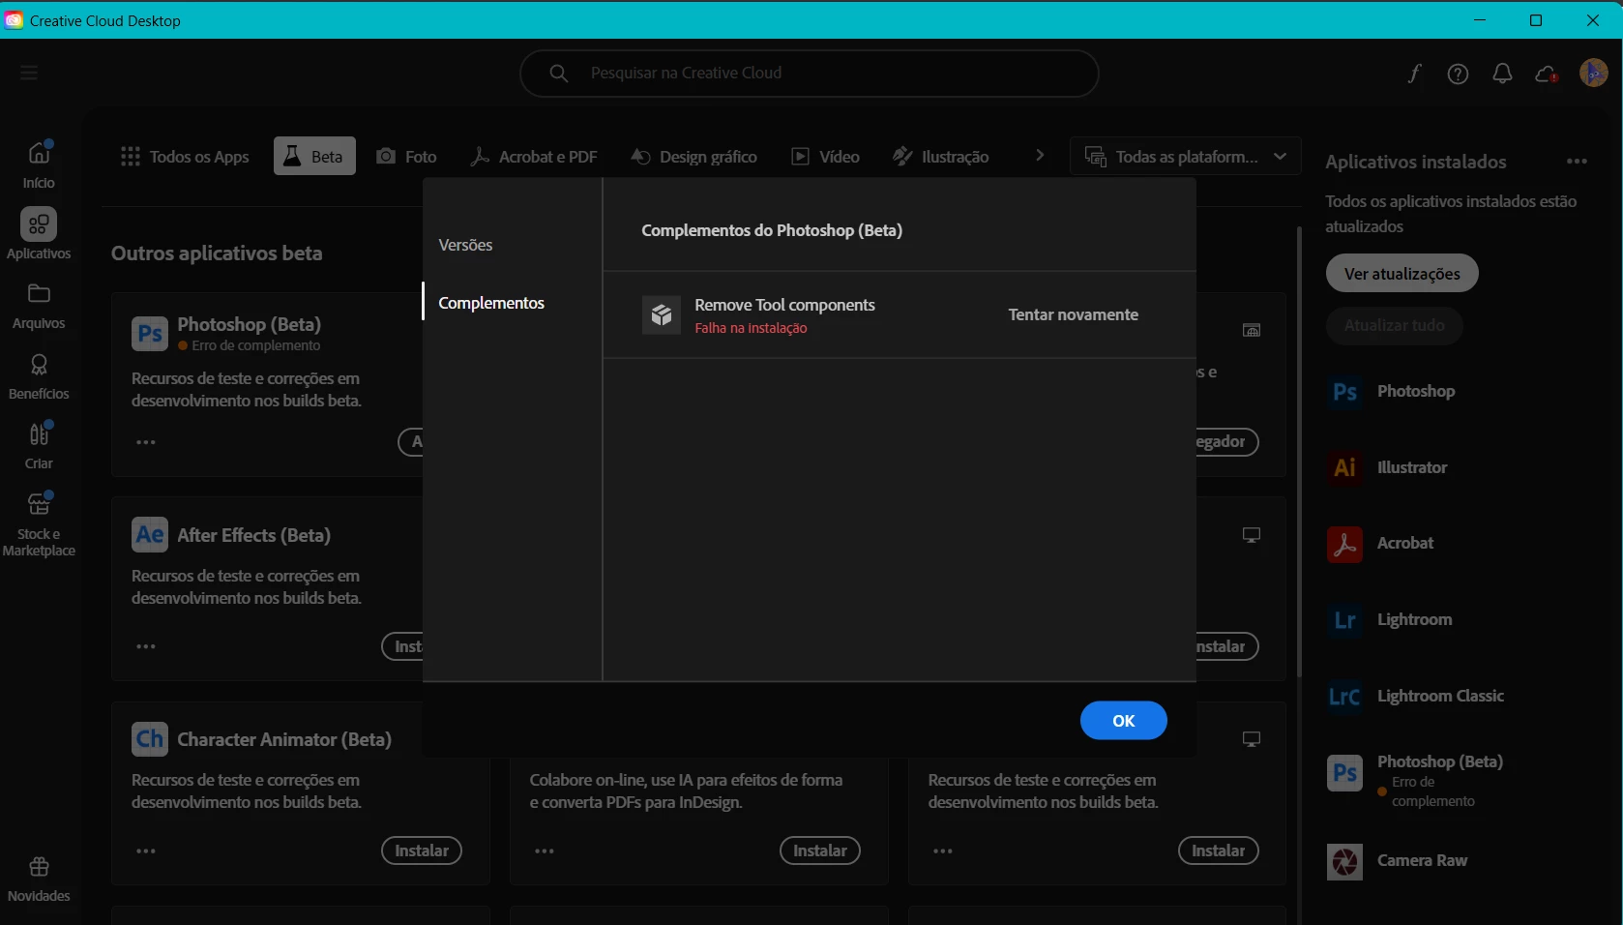This screenshot has height=925, width=1623.
Task: Install Character Animator (Beta)
Action: [422, 851]
